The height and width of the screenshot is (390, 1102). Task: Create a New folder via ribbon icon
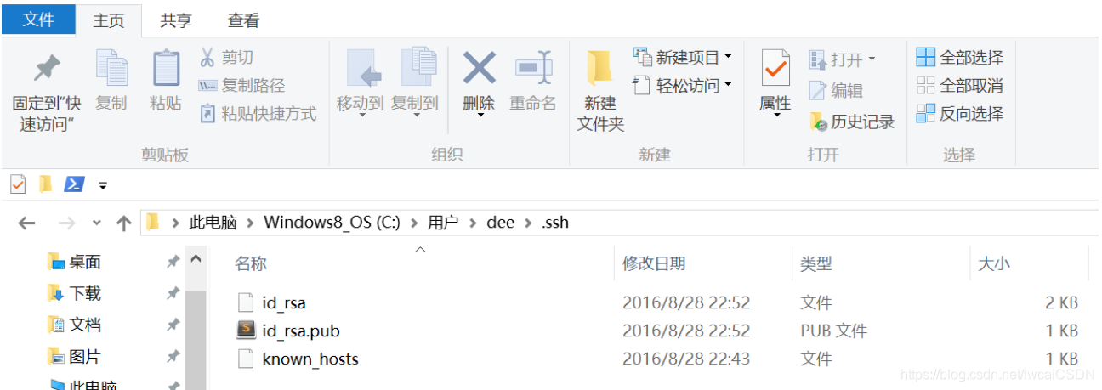coord(600,68)
